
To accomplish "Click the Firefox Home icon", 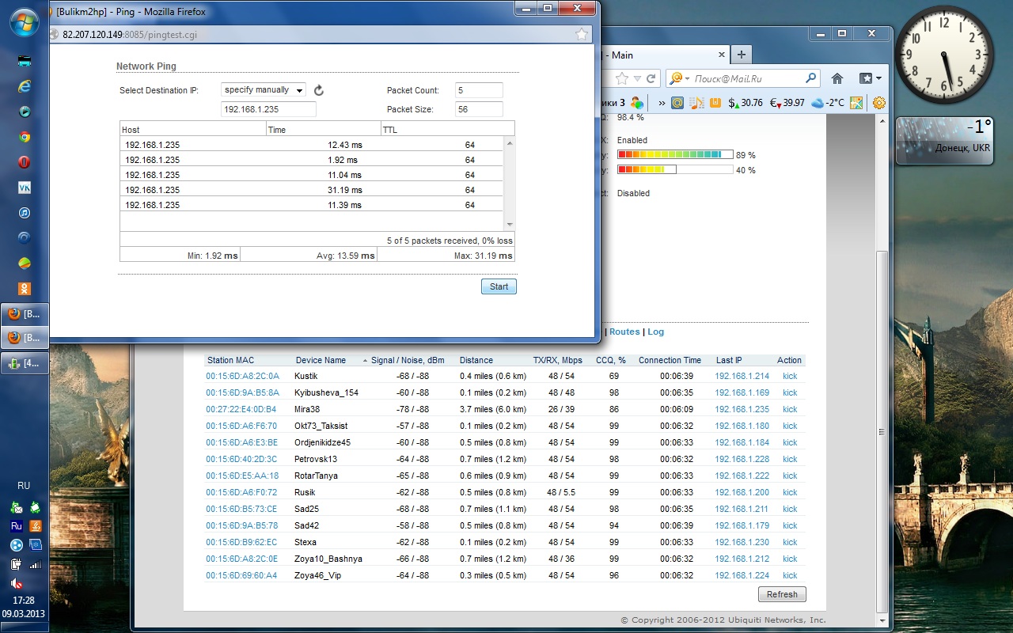I will click(837, 78).
